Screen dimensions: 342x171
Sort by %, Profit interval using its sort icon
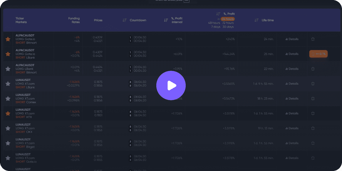[x=166, y=20]
